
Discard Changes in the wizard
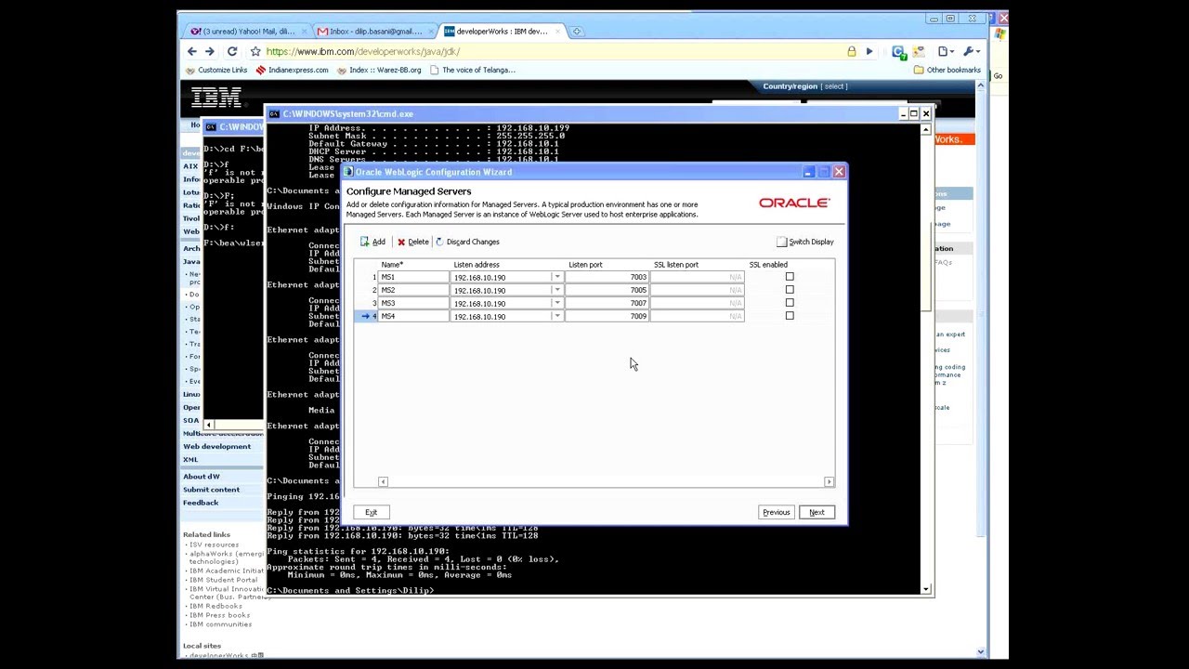pos(467,242)
